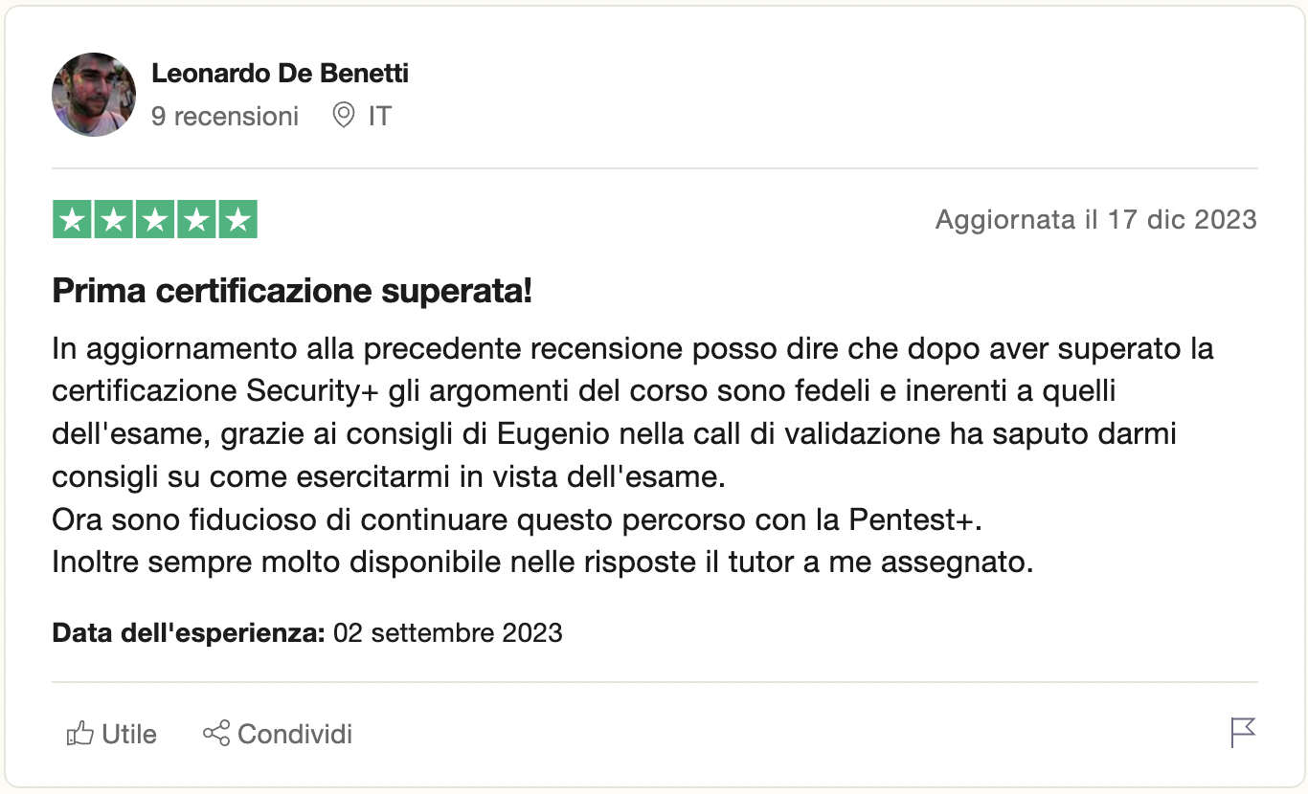
Task: Click the "02 settembre 2023" experience date
Action: click(x=447, y=633)
